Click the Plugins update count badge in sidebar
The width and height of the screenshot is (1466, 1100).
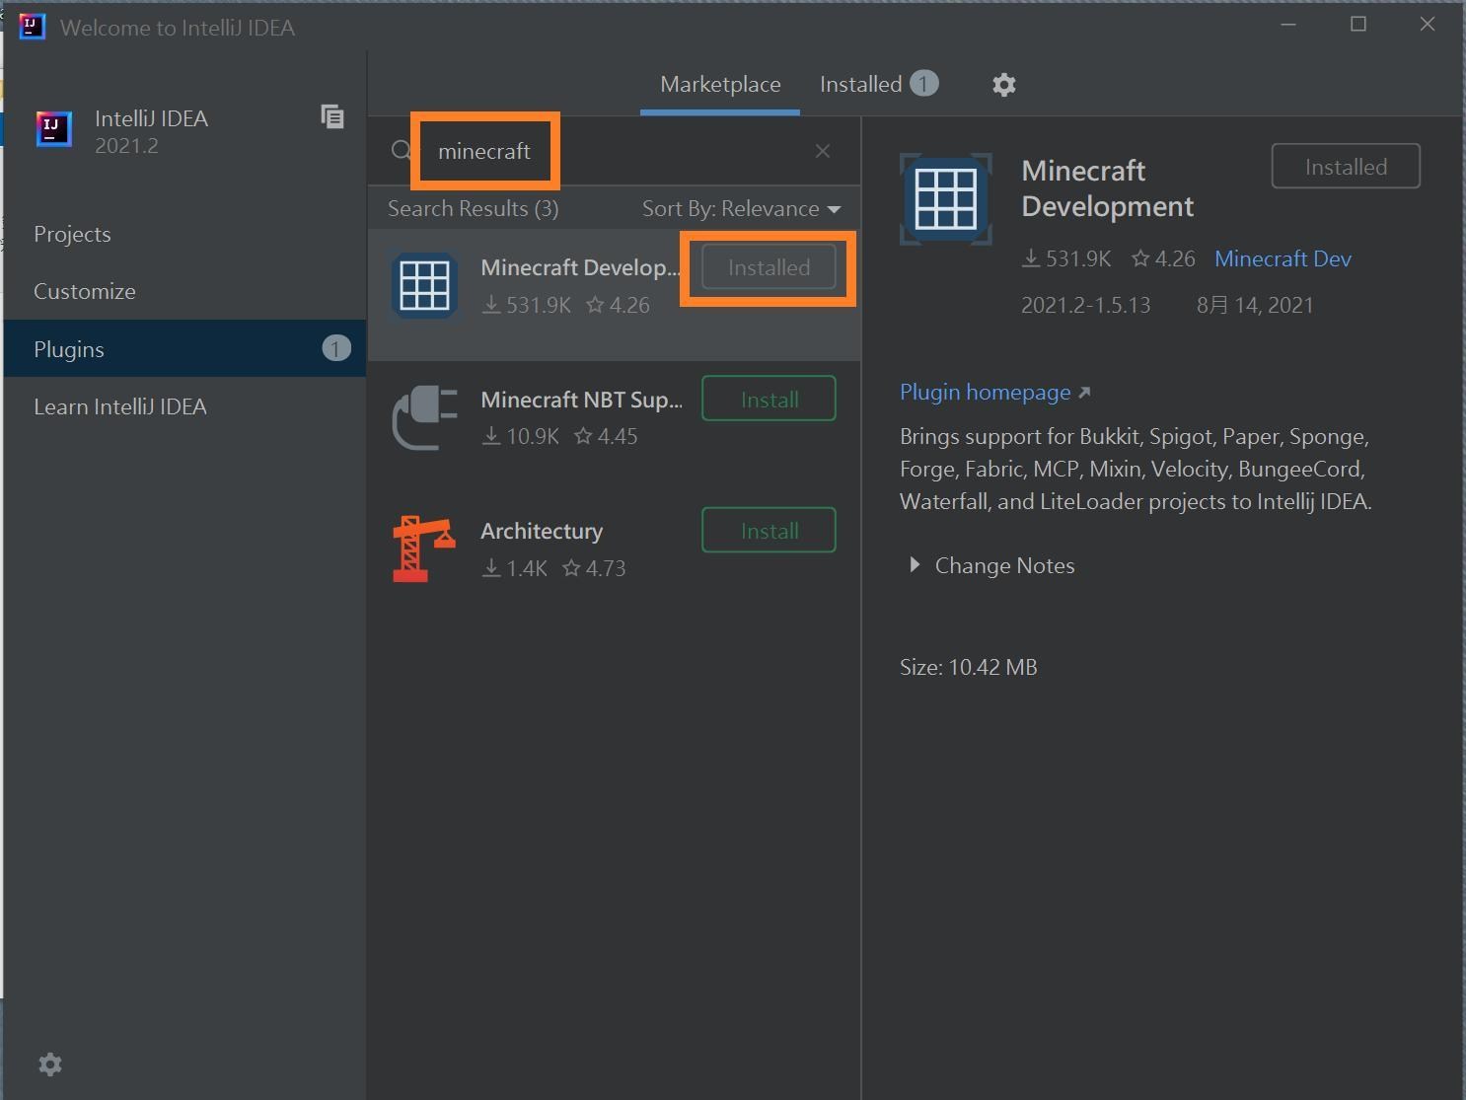point(336,348)
